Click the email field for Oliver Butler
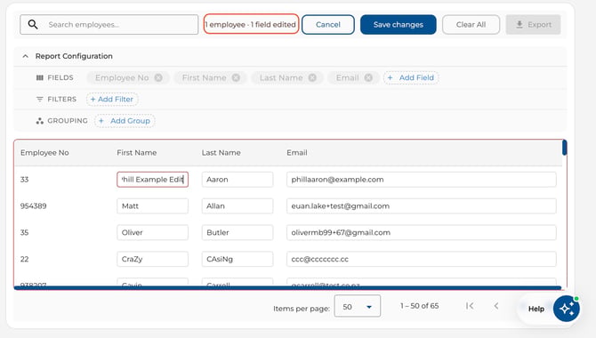 tap(421, 233)
